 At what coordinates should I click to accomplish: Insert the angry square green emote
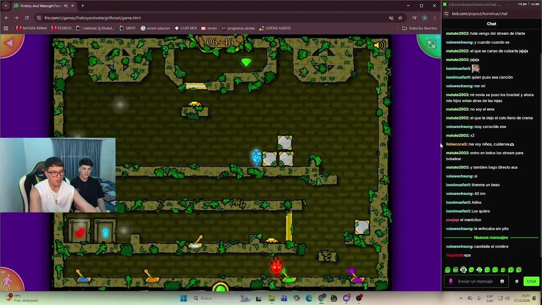(456, 270)
